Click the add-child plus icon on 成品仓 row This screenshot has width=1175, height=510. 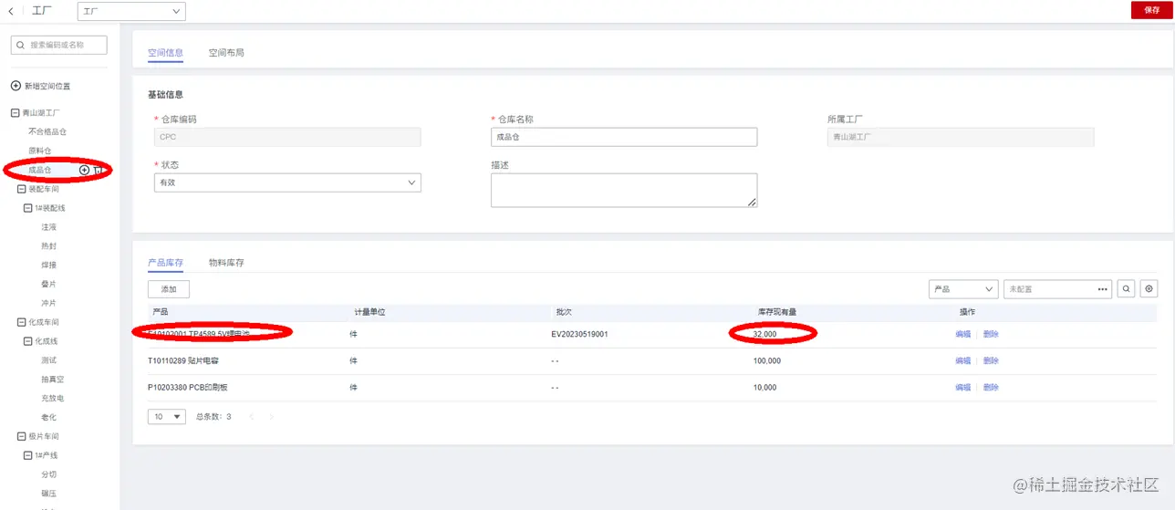click(85, 170)
